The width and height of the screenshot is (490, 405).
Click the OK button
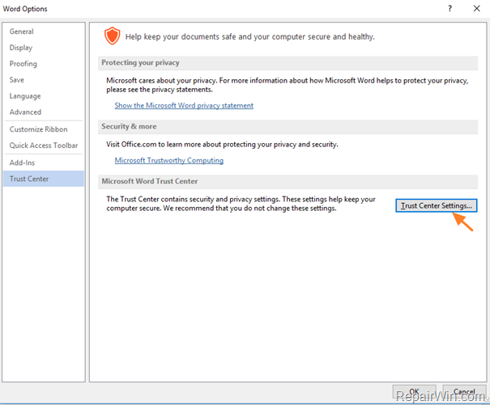(x=414, y=391)
